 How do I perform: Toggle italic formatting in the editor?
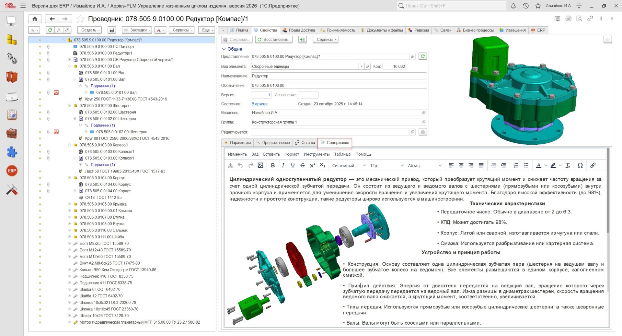pos(283,165)
